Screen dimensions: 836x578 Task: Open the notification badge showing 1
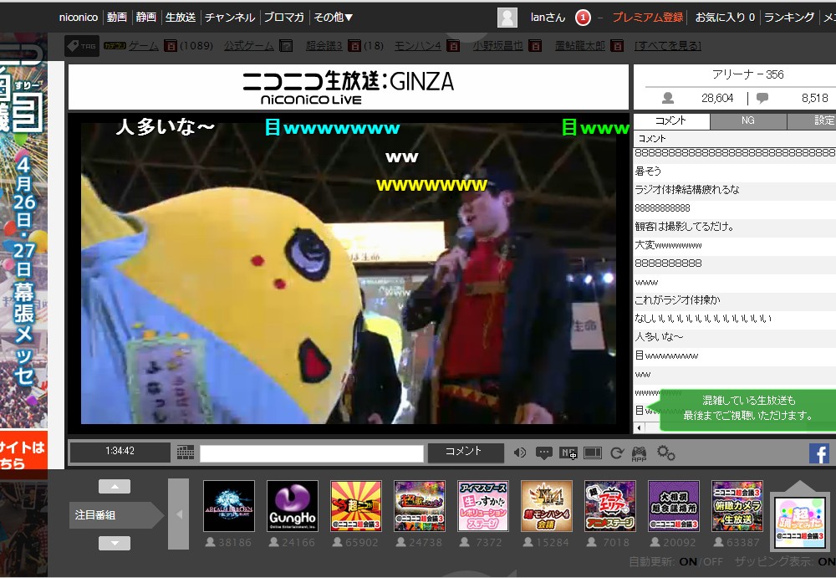tap(583, 18)
